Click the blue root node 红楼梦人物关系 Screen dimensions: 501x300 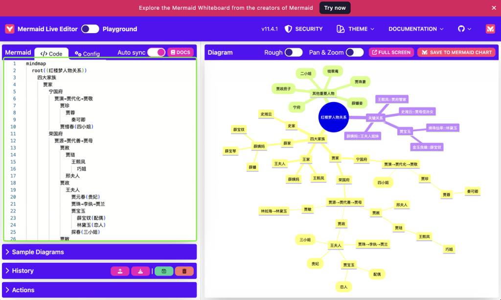tap(334, 117)
